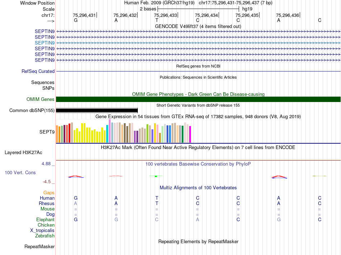This screenshot has height=255, width=341.
Task: Click the magenta bar in the GTEx expression chart
Action: [190, 134]
